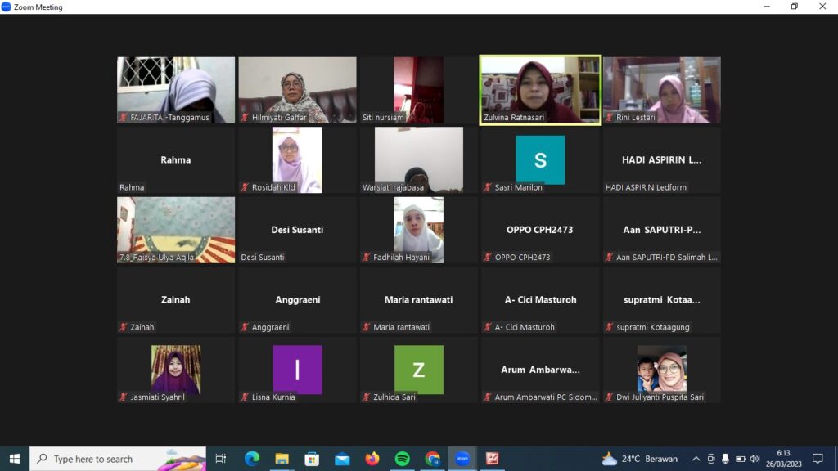Open Microsoft Edge from the taskbar
This screenshot has width=838, height=471.
coord(251,459)
